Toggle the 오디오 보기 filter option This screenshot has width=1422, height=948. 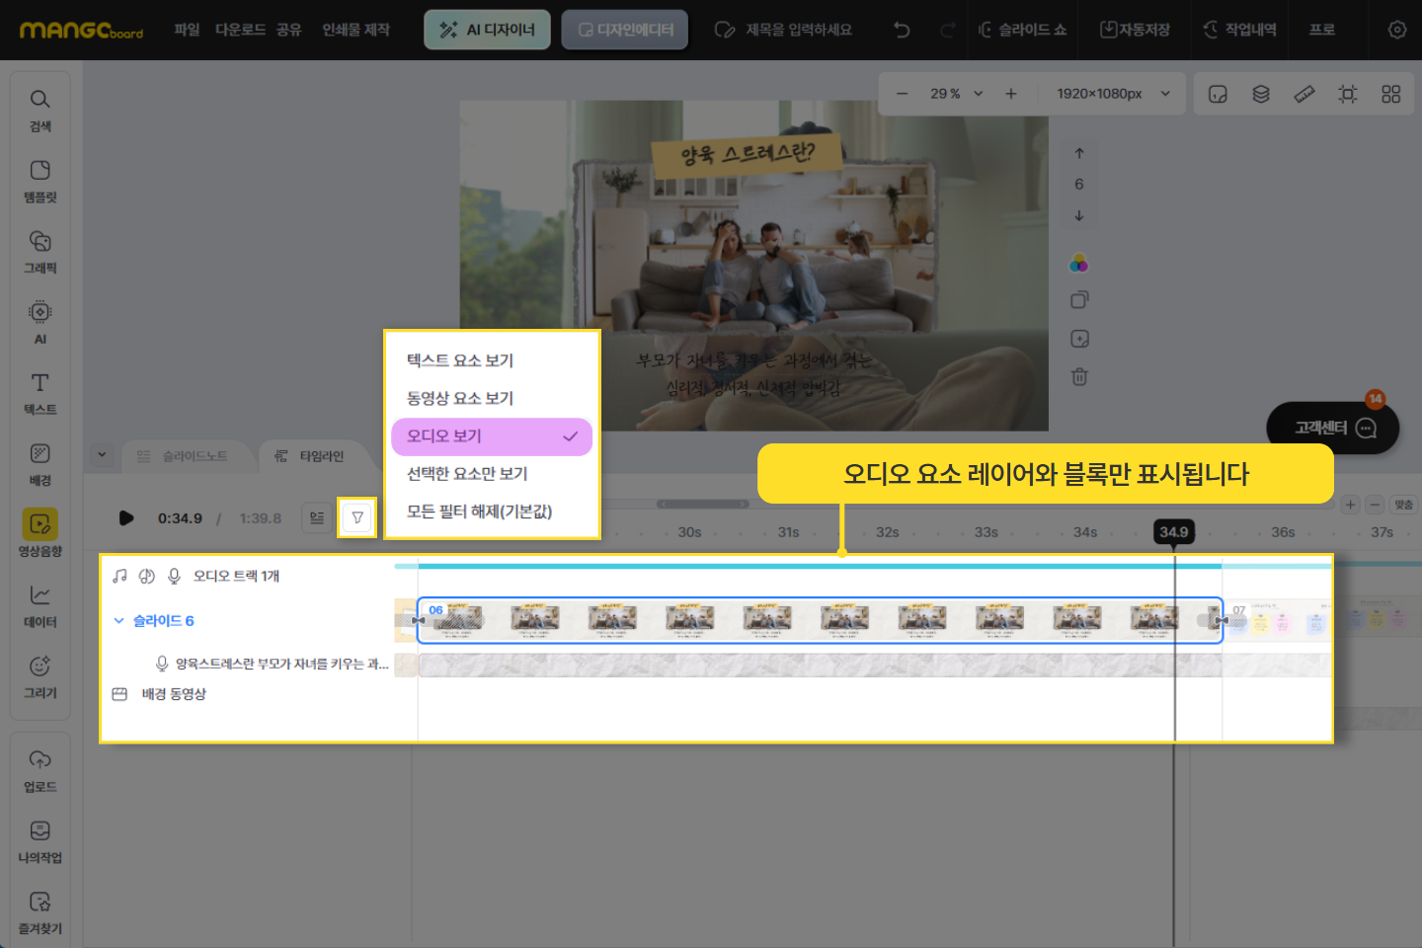(x=492, y=436)
